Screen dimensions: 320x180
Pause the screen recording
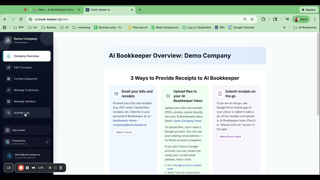pos(27,168)
